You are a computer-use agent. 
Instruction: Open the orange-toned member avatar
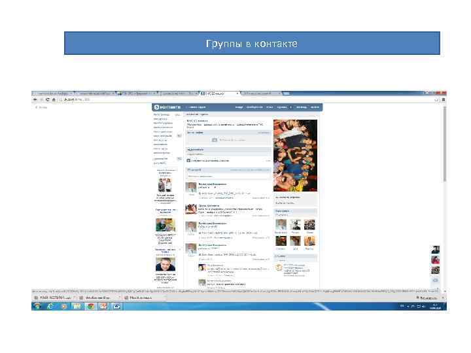[309, 241]
